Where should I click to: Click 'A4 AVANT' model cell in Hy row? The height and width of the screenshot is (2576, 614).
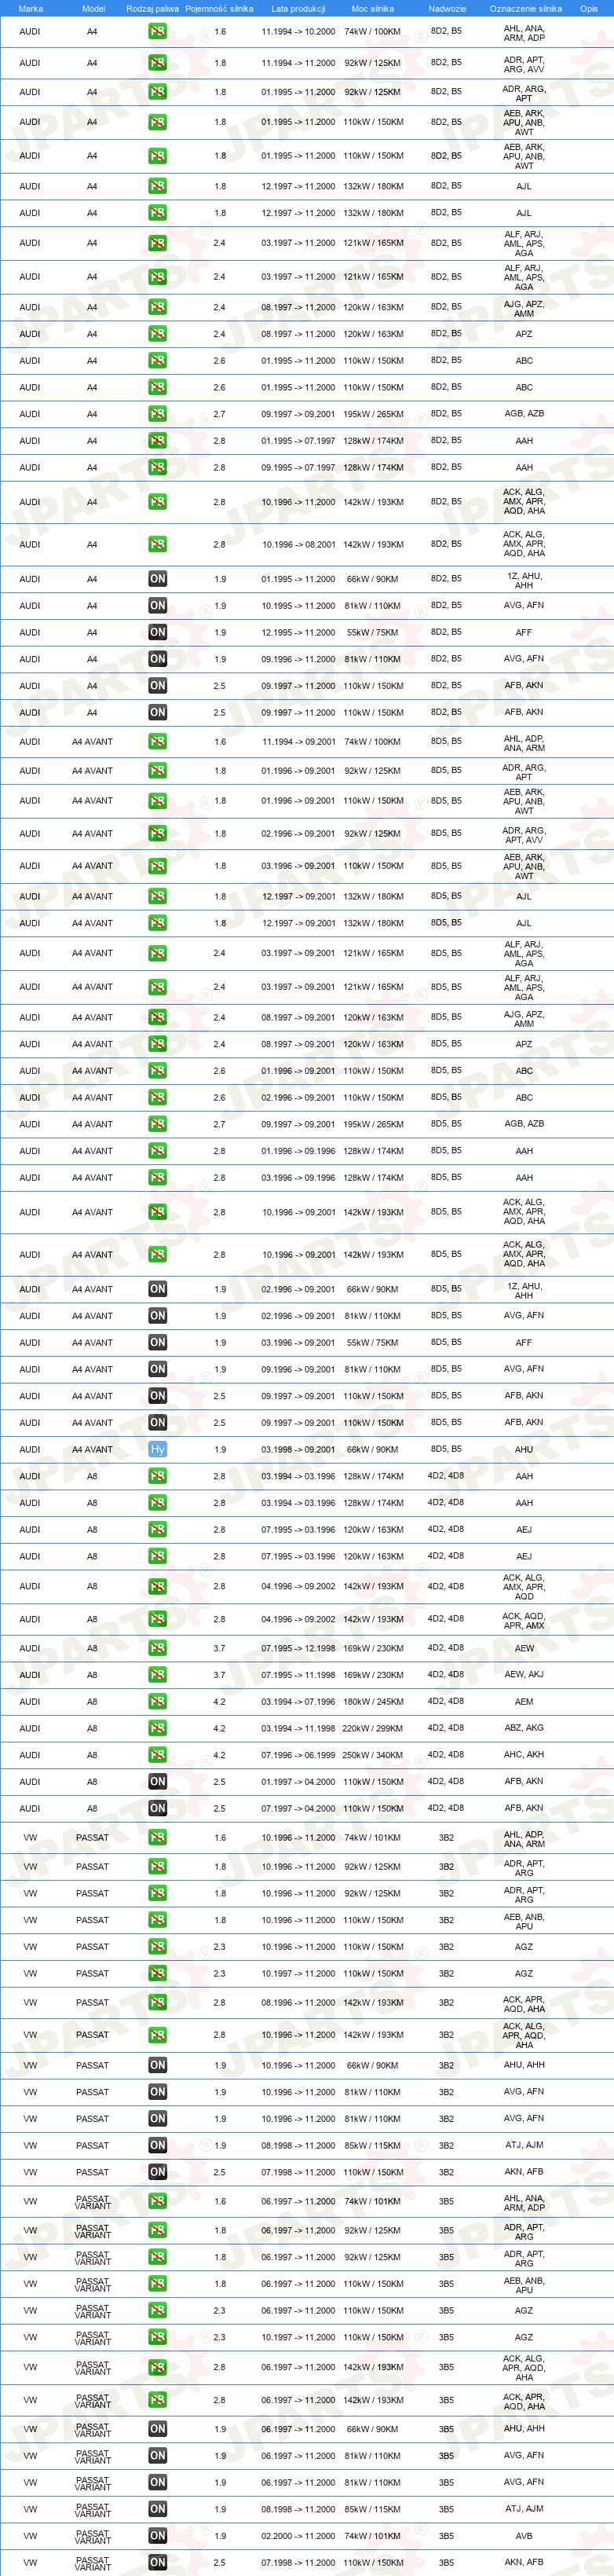pos(92,1450)
